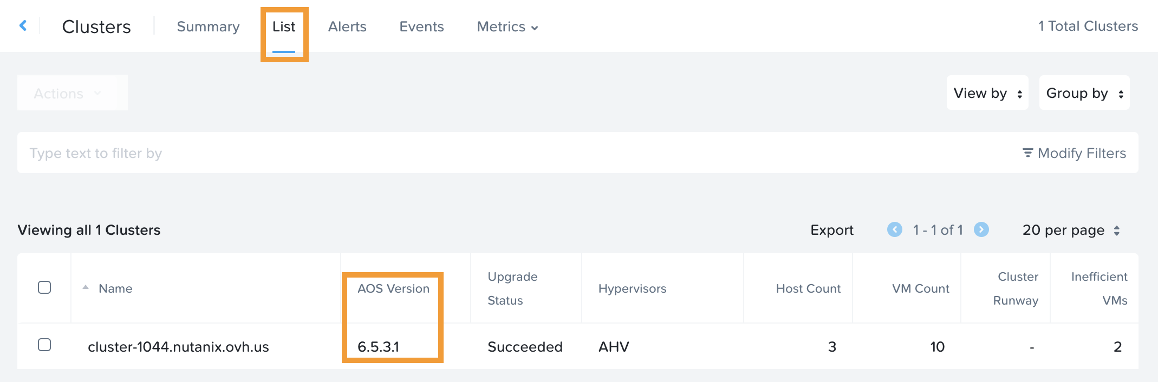Sort by the AOS Version column header

click(x=393, y=288)
